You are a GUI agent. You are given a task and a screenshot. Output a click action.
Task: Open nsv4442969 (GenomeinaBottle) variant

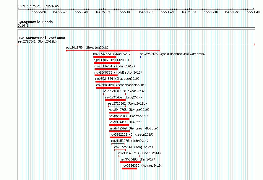pos(134,128)
